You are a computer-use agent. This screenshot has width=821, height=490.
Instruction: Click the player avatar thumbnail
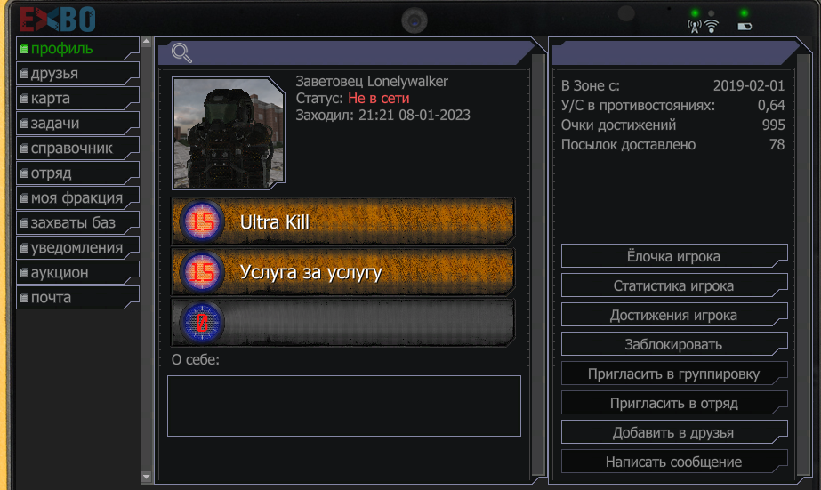click(x=229, y=133)
